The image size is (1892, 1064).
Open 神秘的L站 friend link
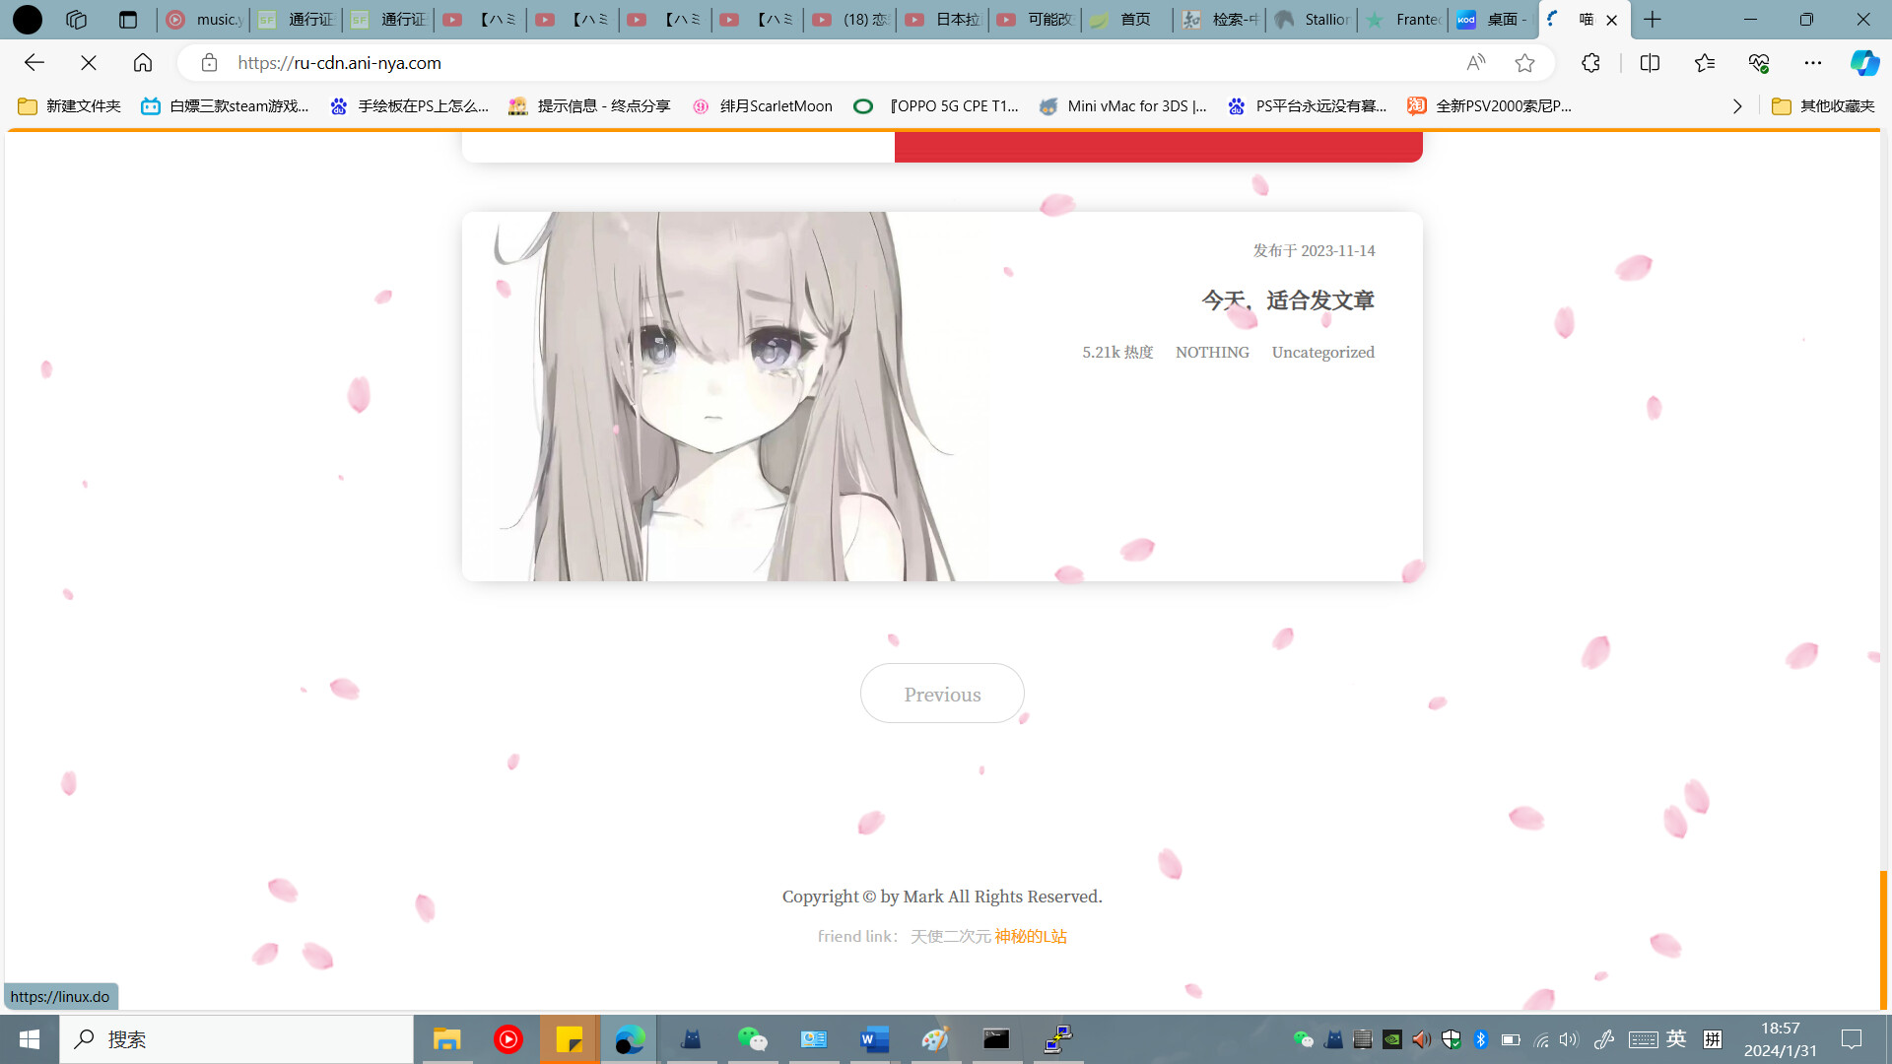click(x=1031, y=936)
